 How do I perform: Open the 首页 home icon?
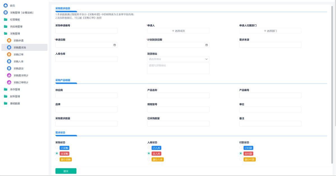6,6
